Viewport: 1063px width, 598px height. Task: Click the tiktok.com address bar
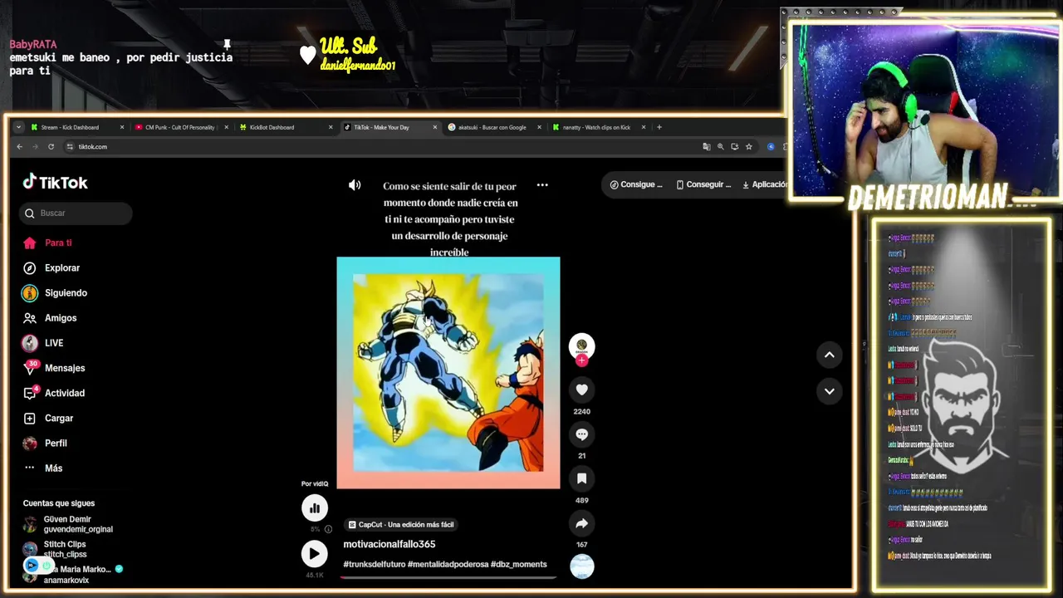click(382, 147)
